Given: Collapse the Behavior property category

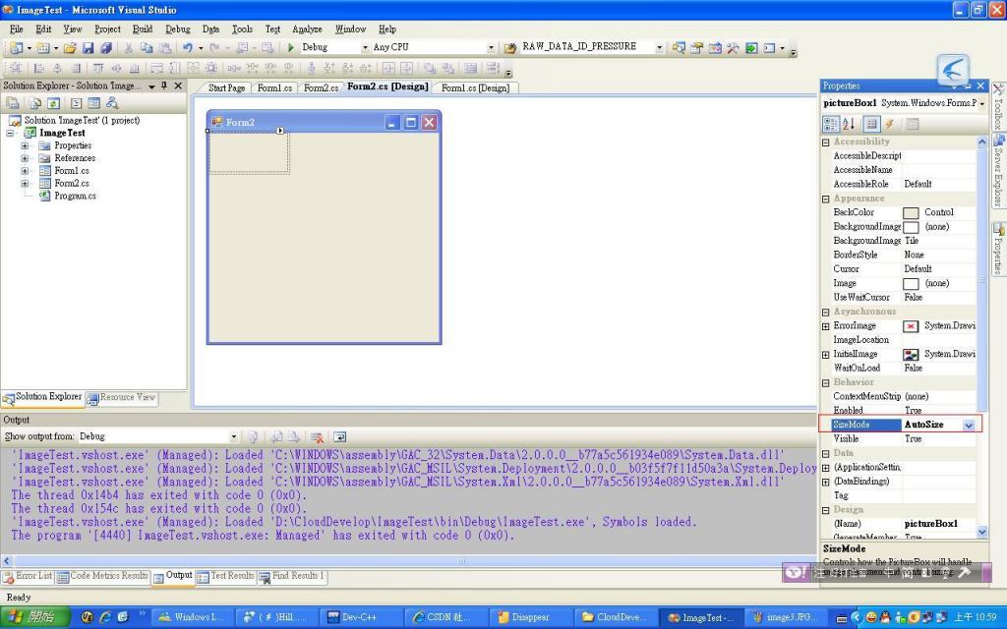Looking at the screenshot, I should tap(826, 382).
